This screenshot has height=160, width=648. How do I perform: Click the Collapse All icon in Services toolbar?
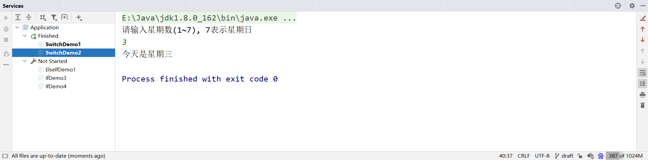pos(29,18)
